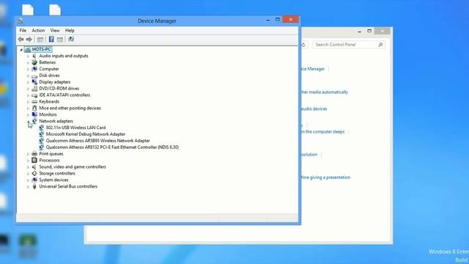Click the Display adapters category icon
Viewport: 469px width, 264px height.
click(x=34, y=82)
